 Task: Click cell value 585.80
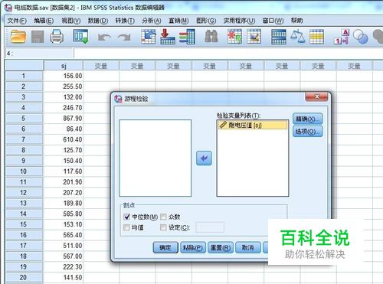pyautogui.click(x=64, y=214)
